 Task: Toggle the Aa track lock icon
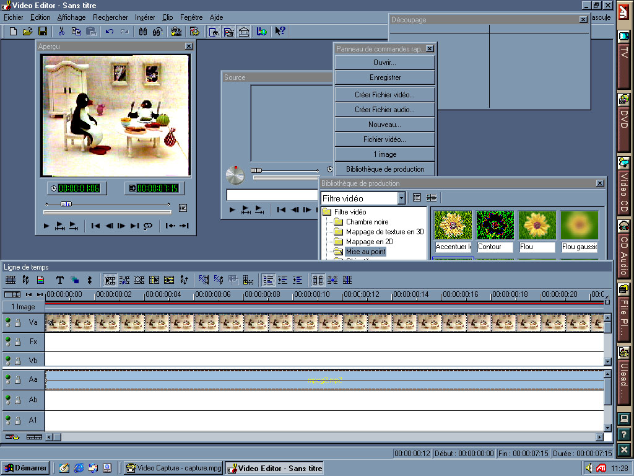pyautogui.click(x=18, y=380)
